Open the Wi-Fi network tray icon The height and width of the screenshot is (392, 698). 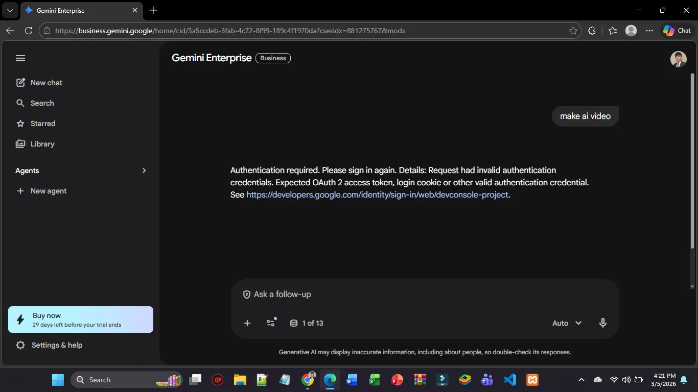614,380
